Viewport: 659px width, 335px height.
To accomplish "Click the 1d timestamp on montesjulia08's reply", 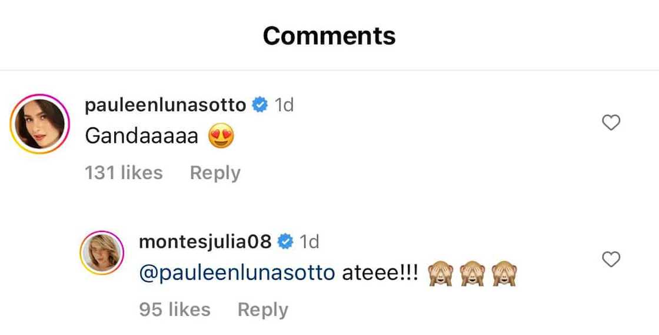I will pos(309,242).
